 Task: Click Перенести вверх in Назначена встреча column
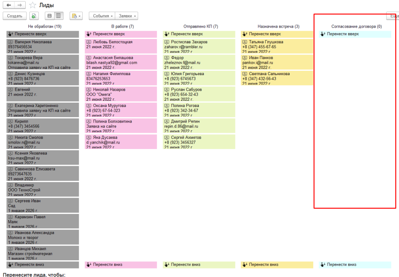click(277, 34)
